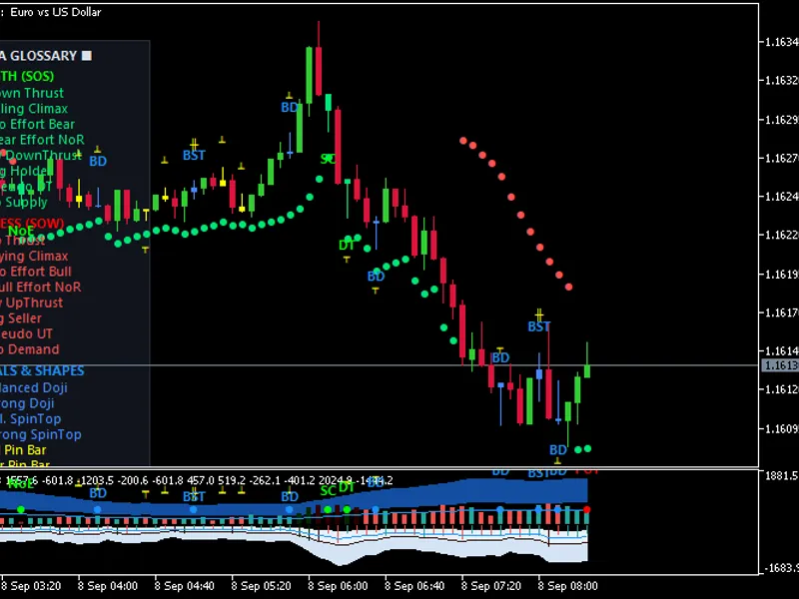The image size is (799, 599).
Task: Select the horizontal current price line
Action: point(380,365)
